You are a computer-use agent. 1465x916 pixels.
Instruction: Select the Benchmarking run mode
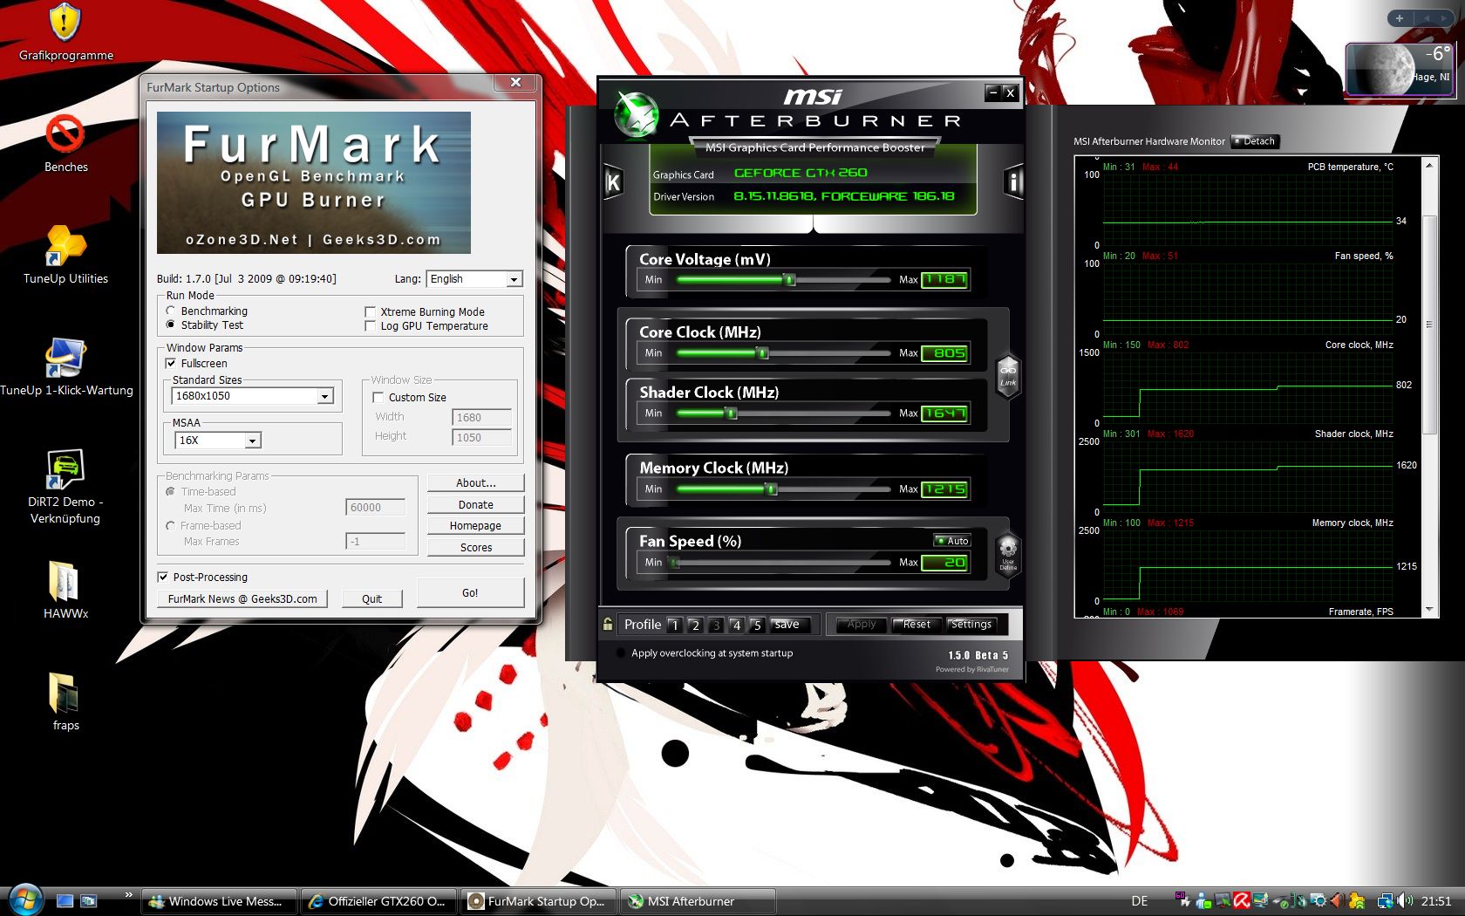[171, 311]
